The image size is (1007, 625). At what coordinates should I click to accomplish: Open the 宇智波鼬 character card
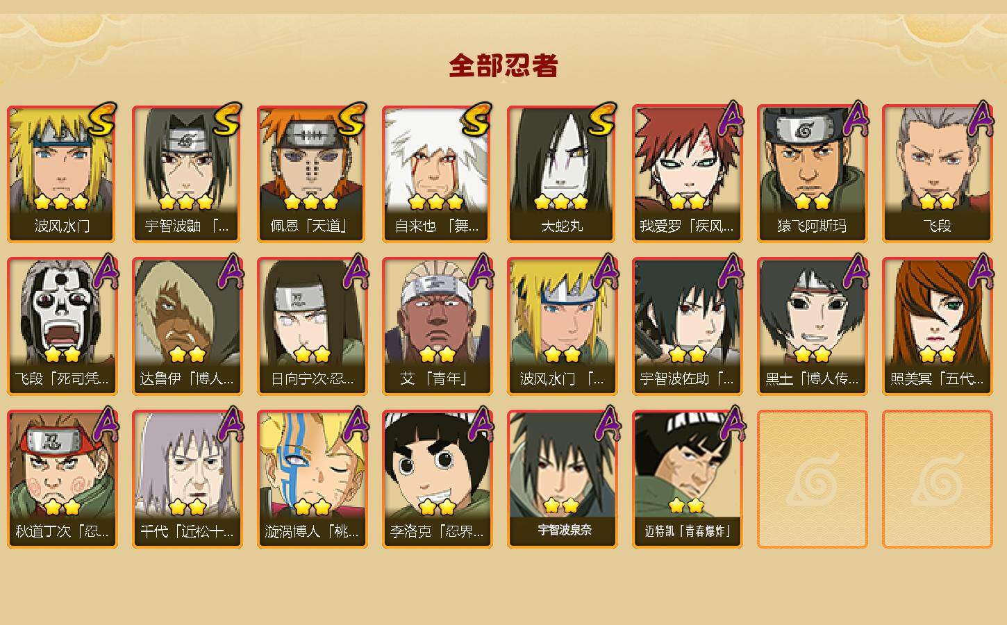pyautogui.click(x=187, y=174)
